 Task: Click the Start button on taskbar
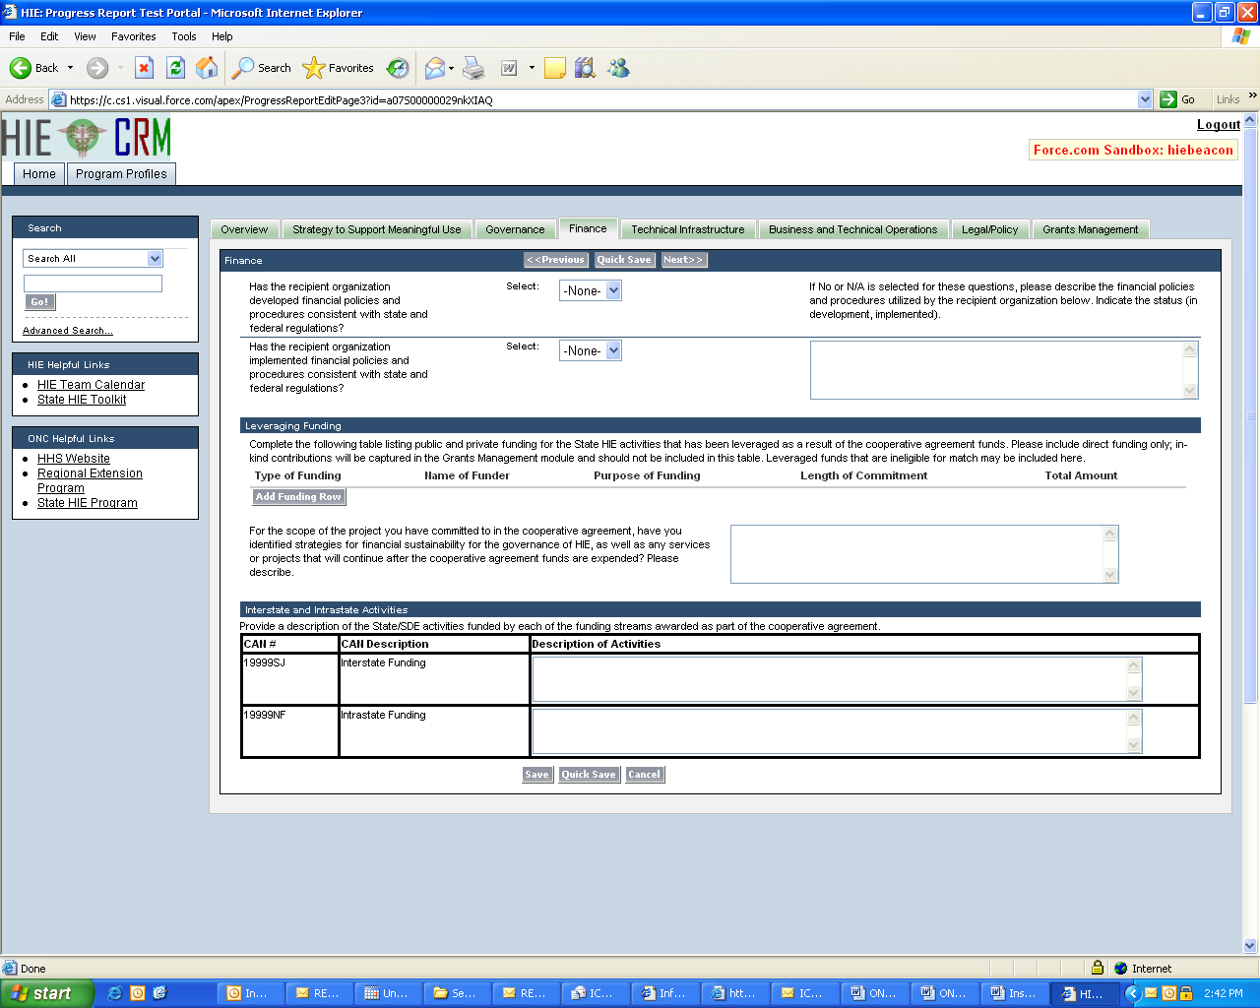46,993
